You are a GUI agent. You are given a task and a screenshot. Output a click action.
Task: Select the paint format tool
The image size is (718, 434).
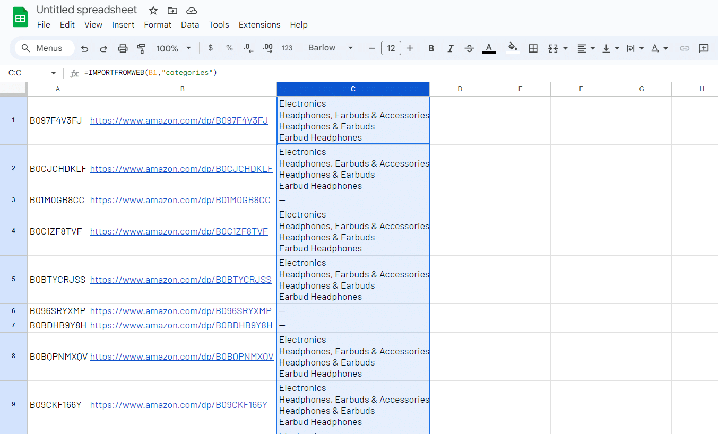141,48
